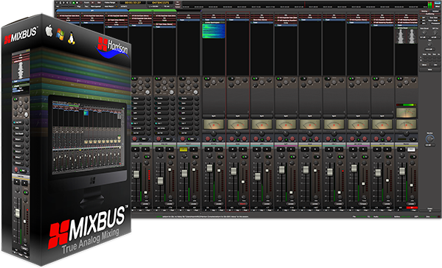The image size is (442, 268).
Task: Select the blue group tab above strips
Action: 92,10
